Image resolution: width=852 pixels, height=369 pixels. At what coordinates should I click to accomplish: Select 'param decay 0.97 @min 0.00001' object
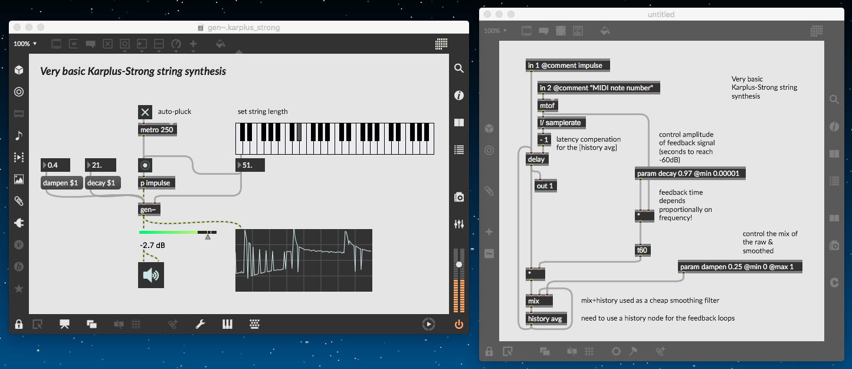click(x=691, y=174)
